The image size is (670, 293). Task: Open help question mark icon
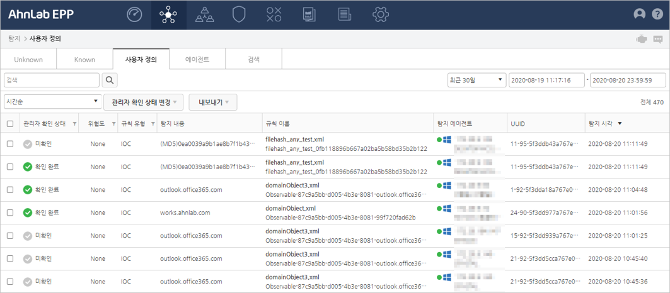click(657, 14)
